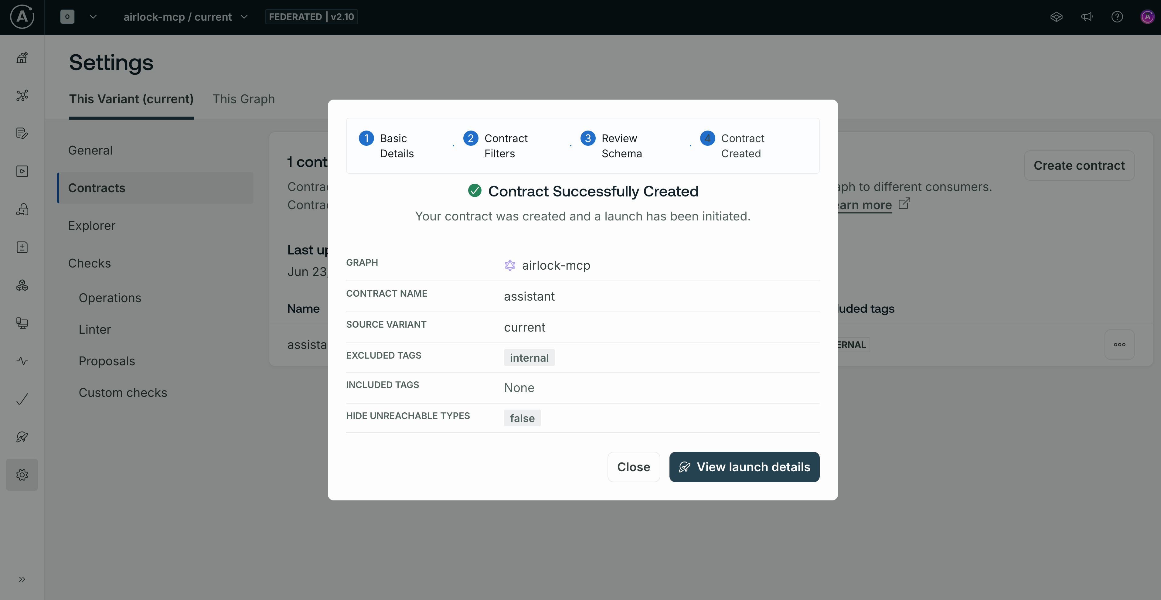Open help using the question mark icon

[1118, 17]
